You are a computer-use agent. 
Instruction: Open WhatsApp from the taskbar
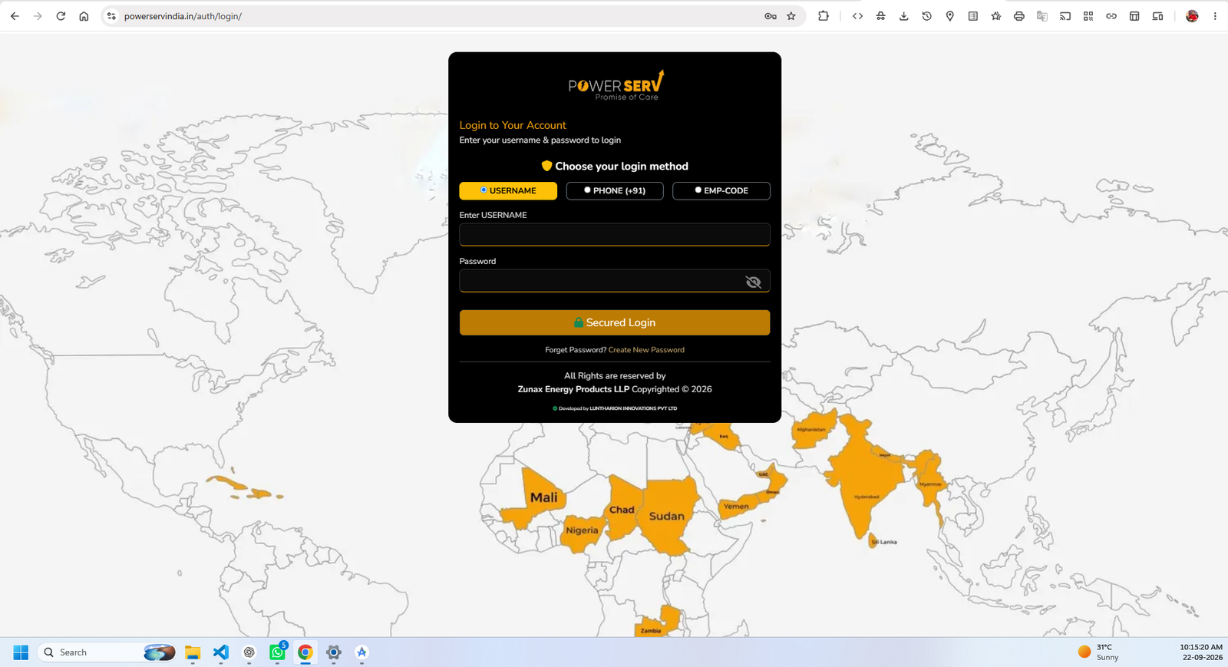pos(278,652)
